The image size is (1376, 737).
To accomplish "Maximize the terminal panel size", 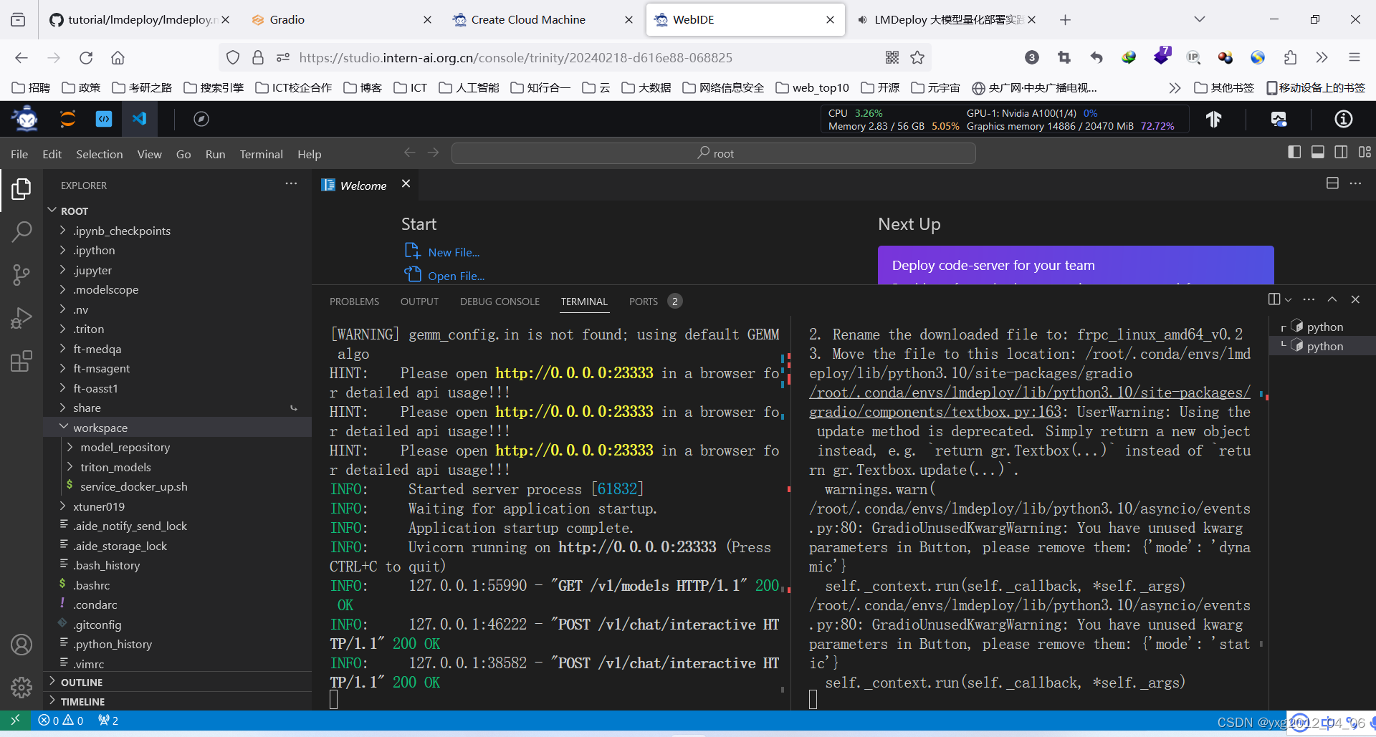I will coord(1332,299).
